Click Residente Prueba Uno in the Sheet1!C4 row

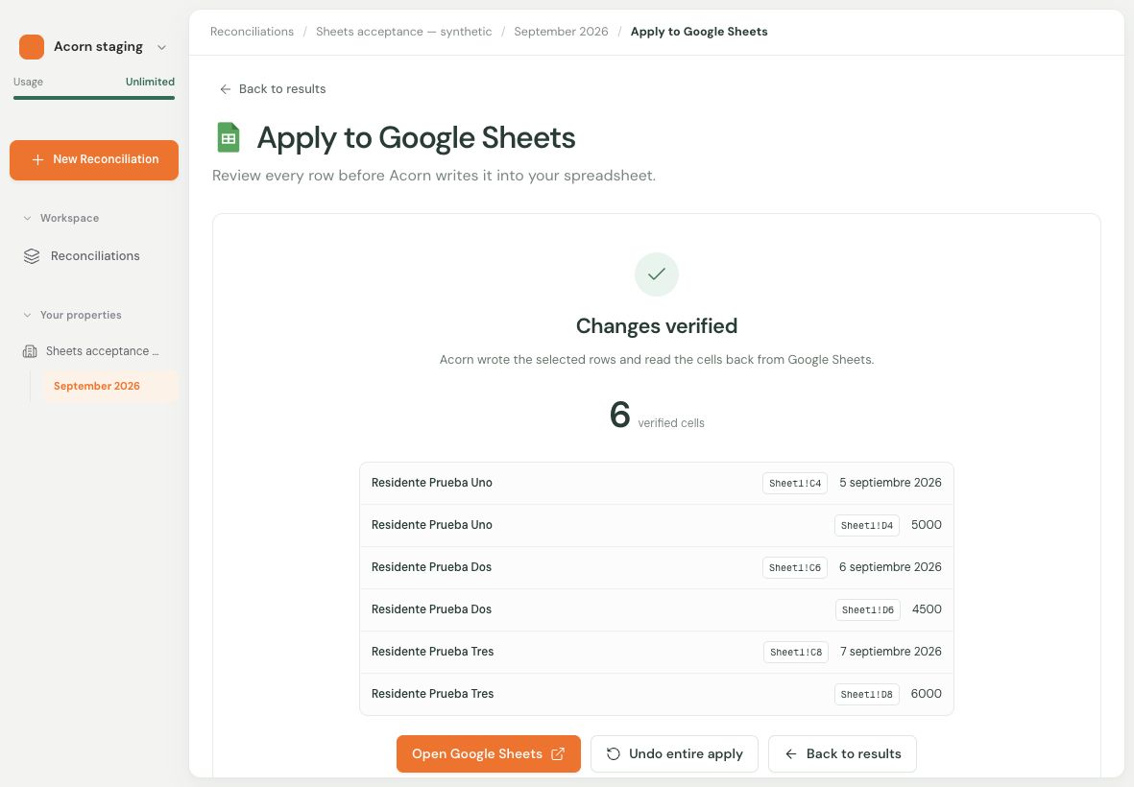click(432, 483)
